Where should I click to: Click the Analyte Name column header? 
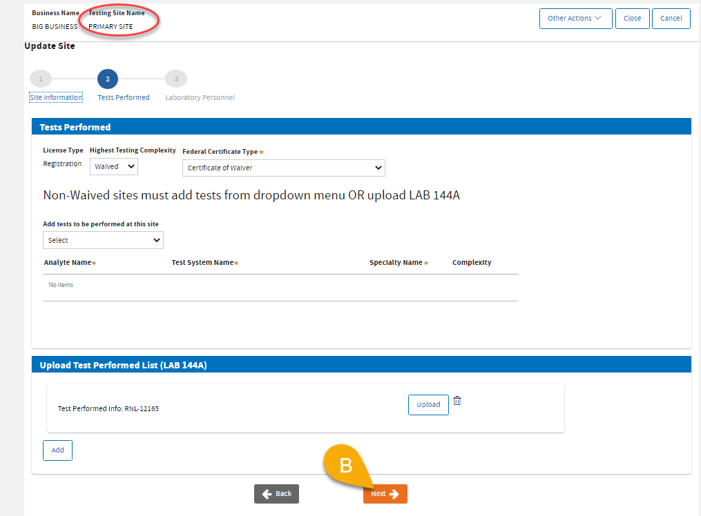tap(68, 263)
